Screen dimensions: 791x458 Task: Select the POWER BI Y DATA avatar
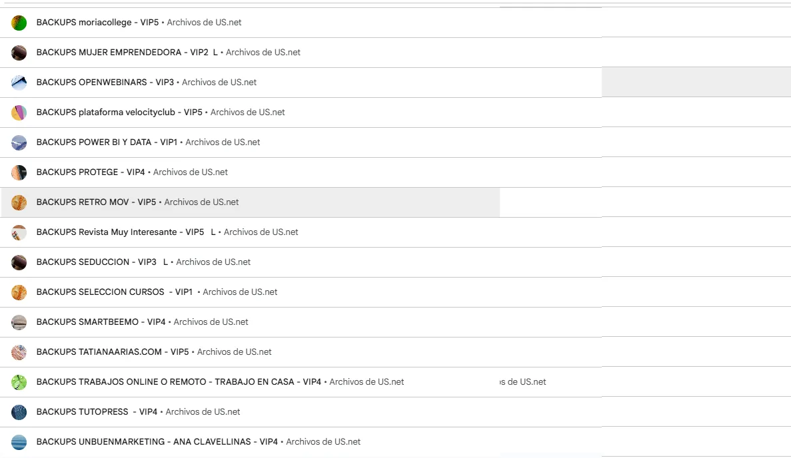[19, 142]
